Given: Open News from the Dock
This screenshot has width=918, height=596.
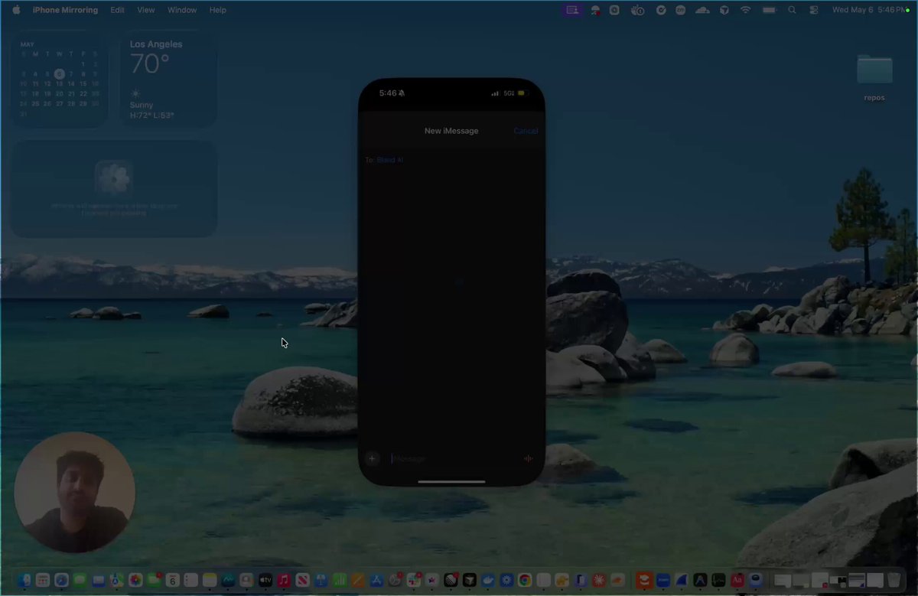Looking at the screenshot, I should (x=302, y=580).
